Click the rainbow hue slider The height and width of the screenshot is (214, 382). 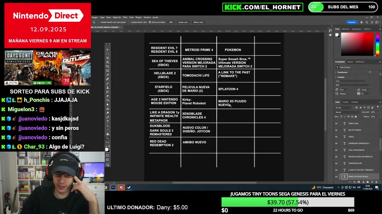click(x=378, y=44)
